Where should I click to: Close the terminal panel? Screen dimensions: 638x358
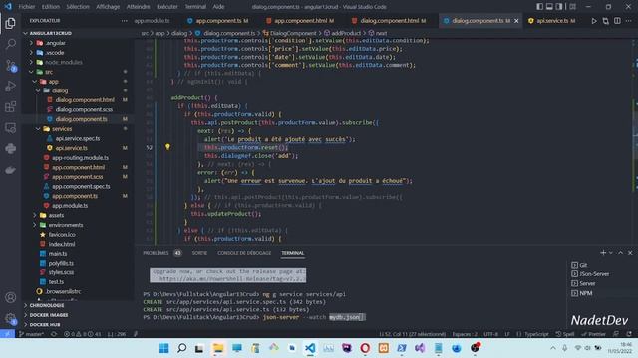click(630, 253)
